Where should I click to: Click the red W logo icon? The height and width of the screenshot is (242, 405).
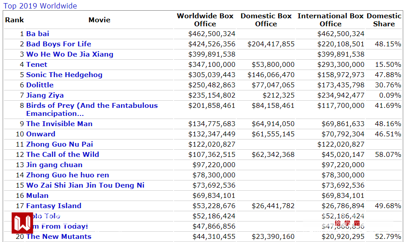pos(22,223)
